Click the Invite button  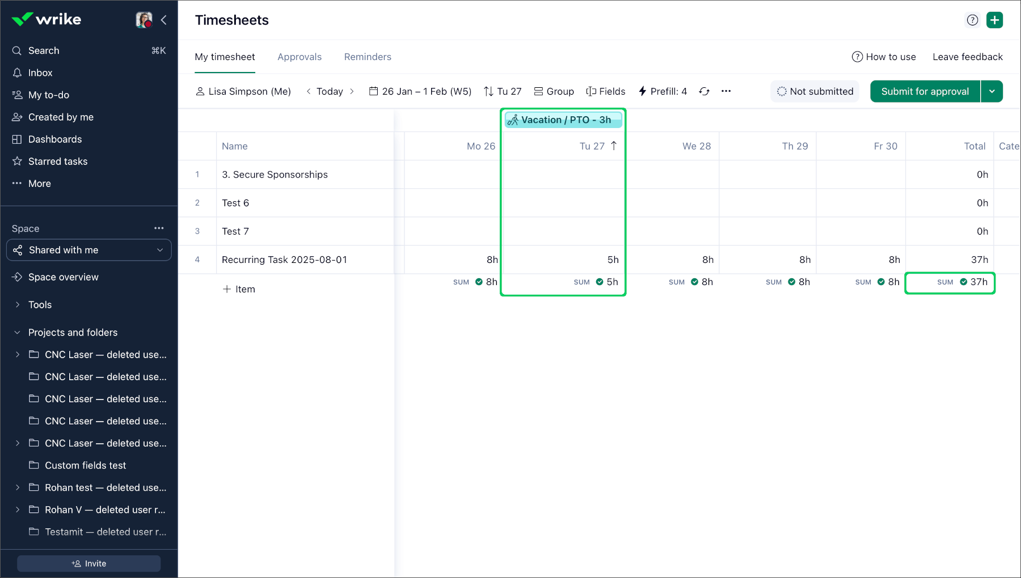[89, 563]
